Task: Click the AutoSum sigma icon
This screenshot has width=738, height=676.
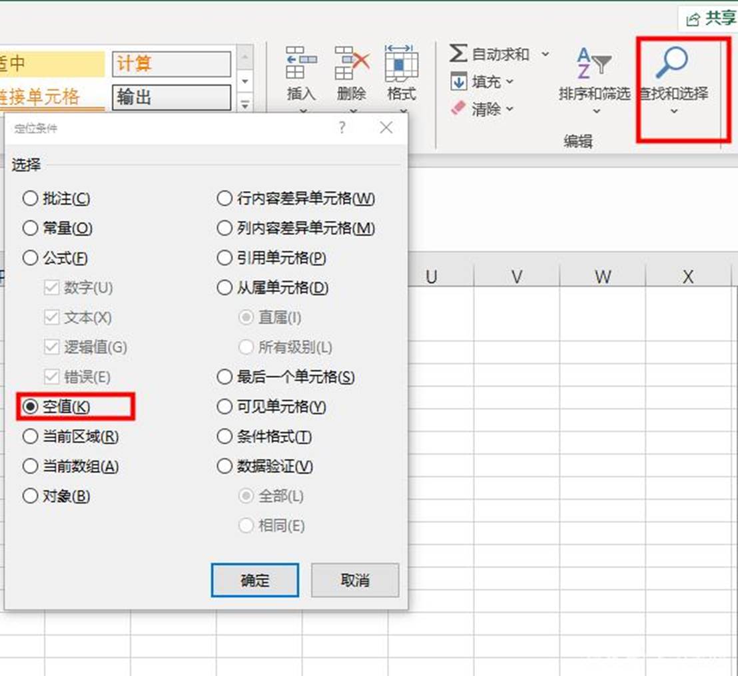Action: (x=458, y=53)
